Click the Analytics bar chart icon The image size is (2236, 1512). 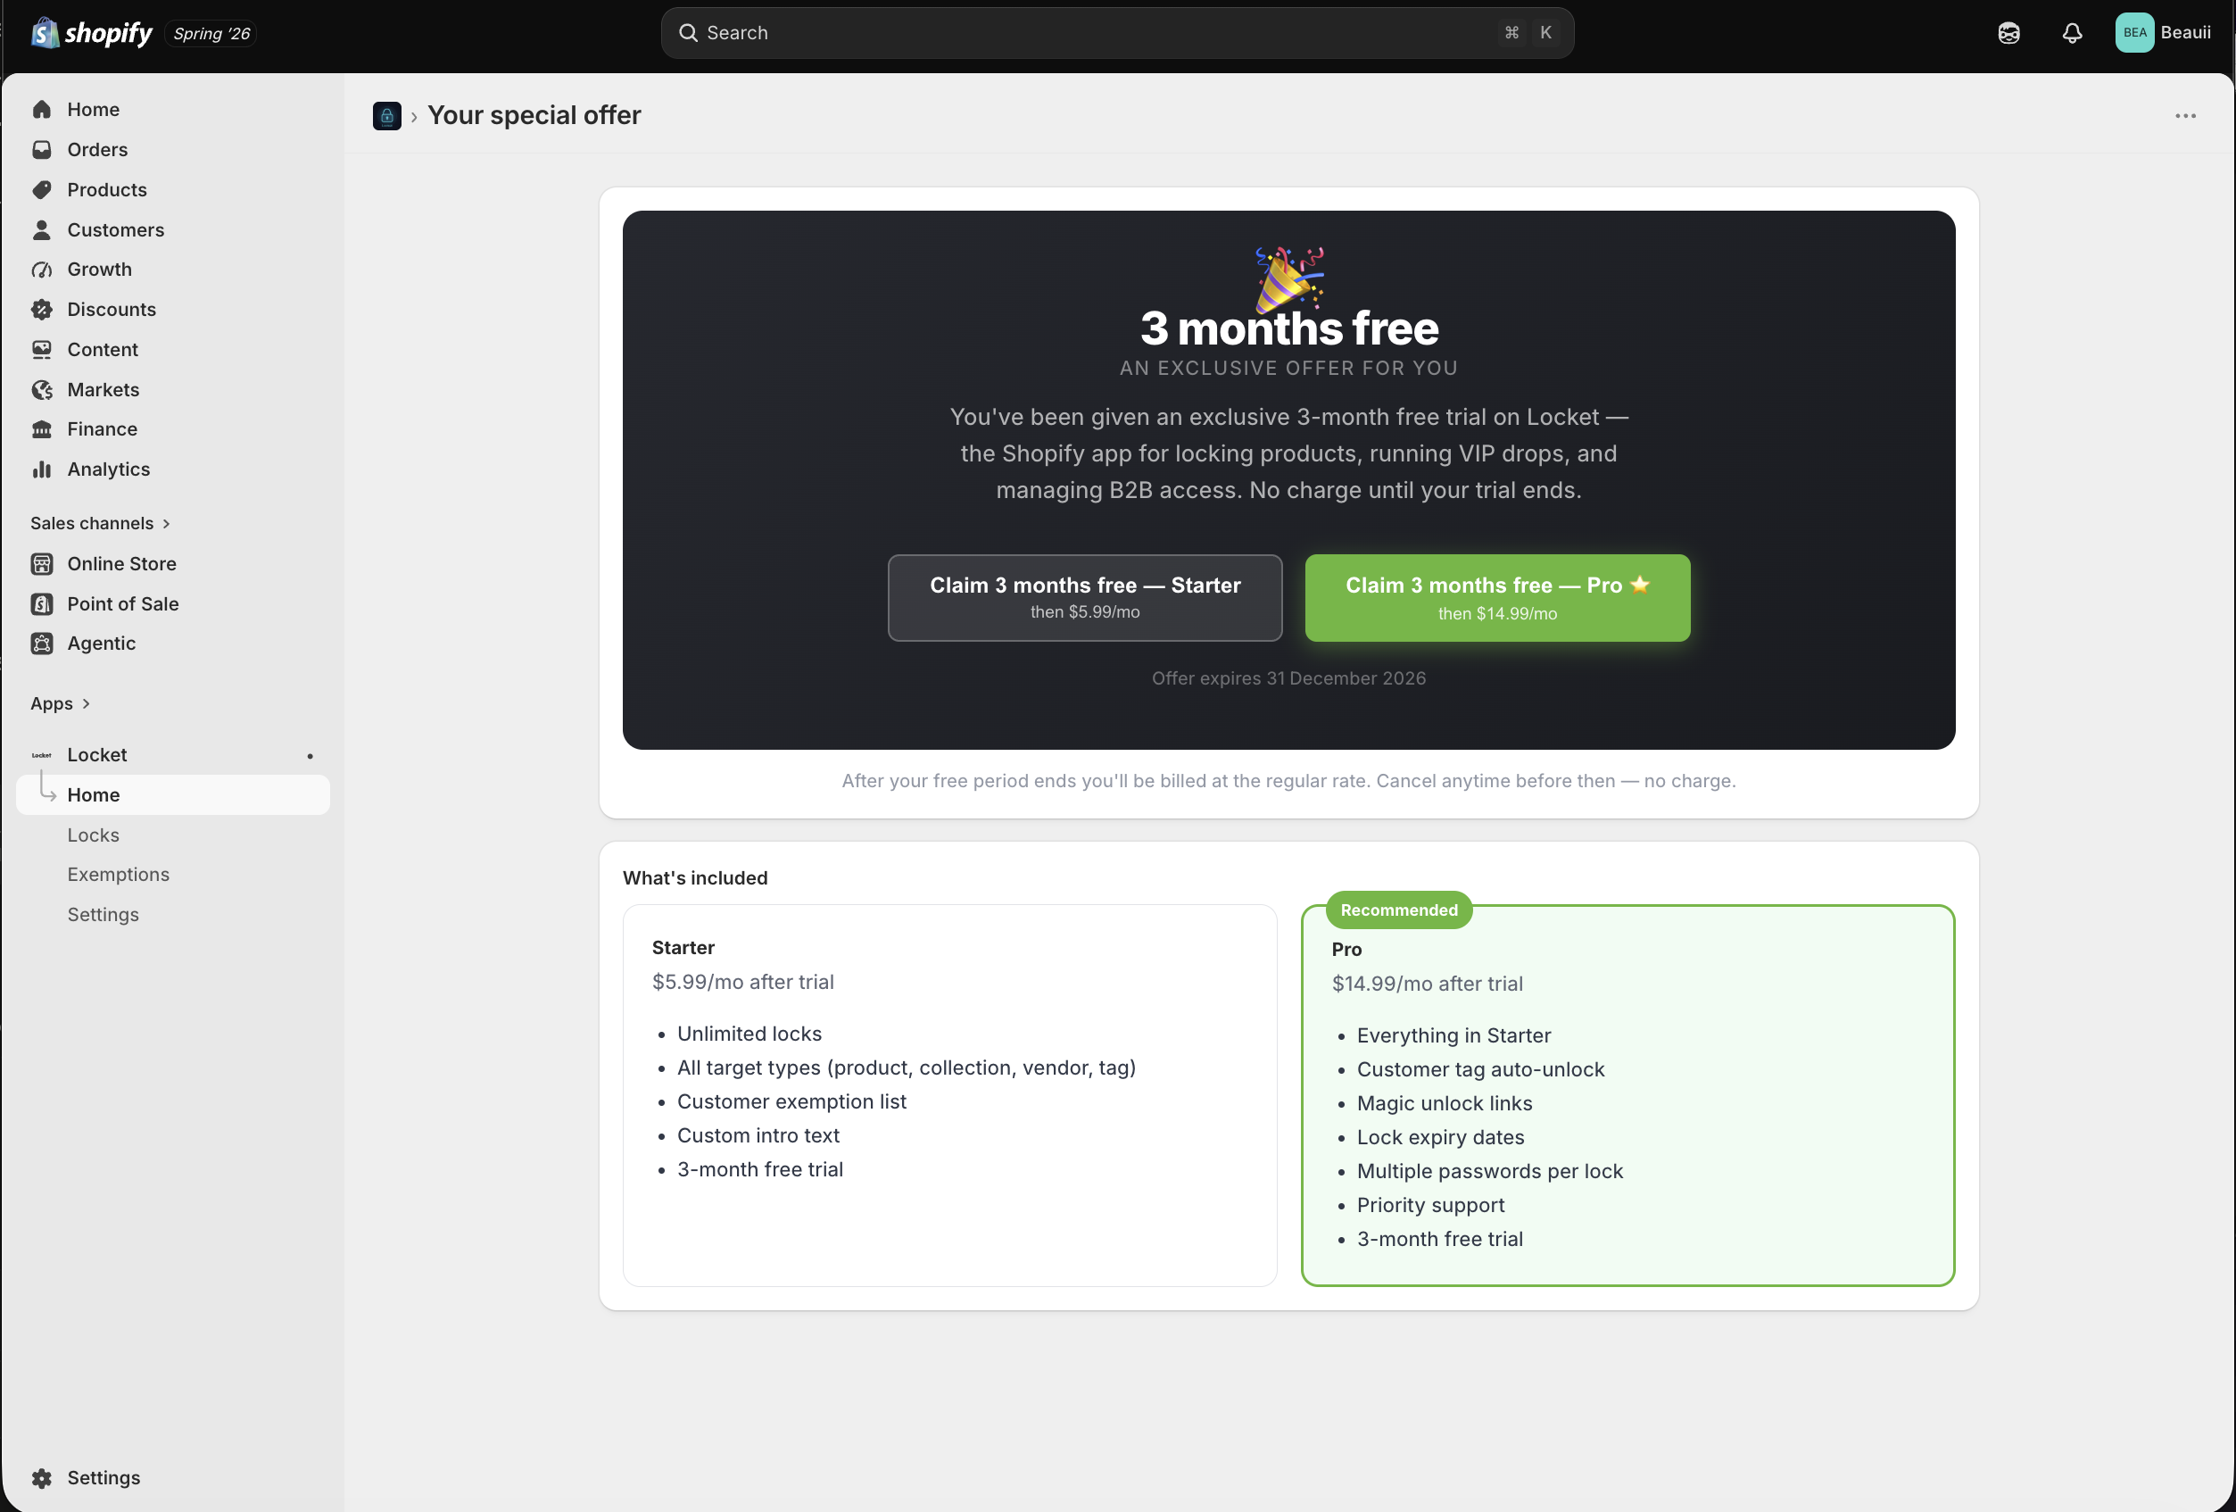coord(41,469)
